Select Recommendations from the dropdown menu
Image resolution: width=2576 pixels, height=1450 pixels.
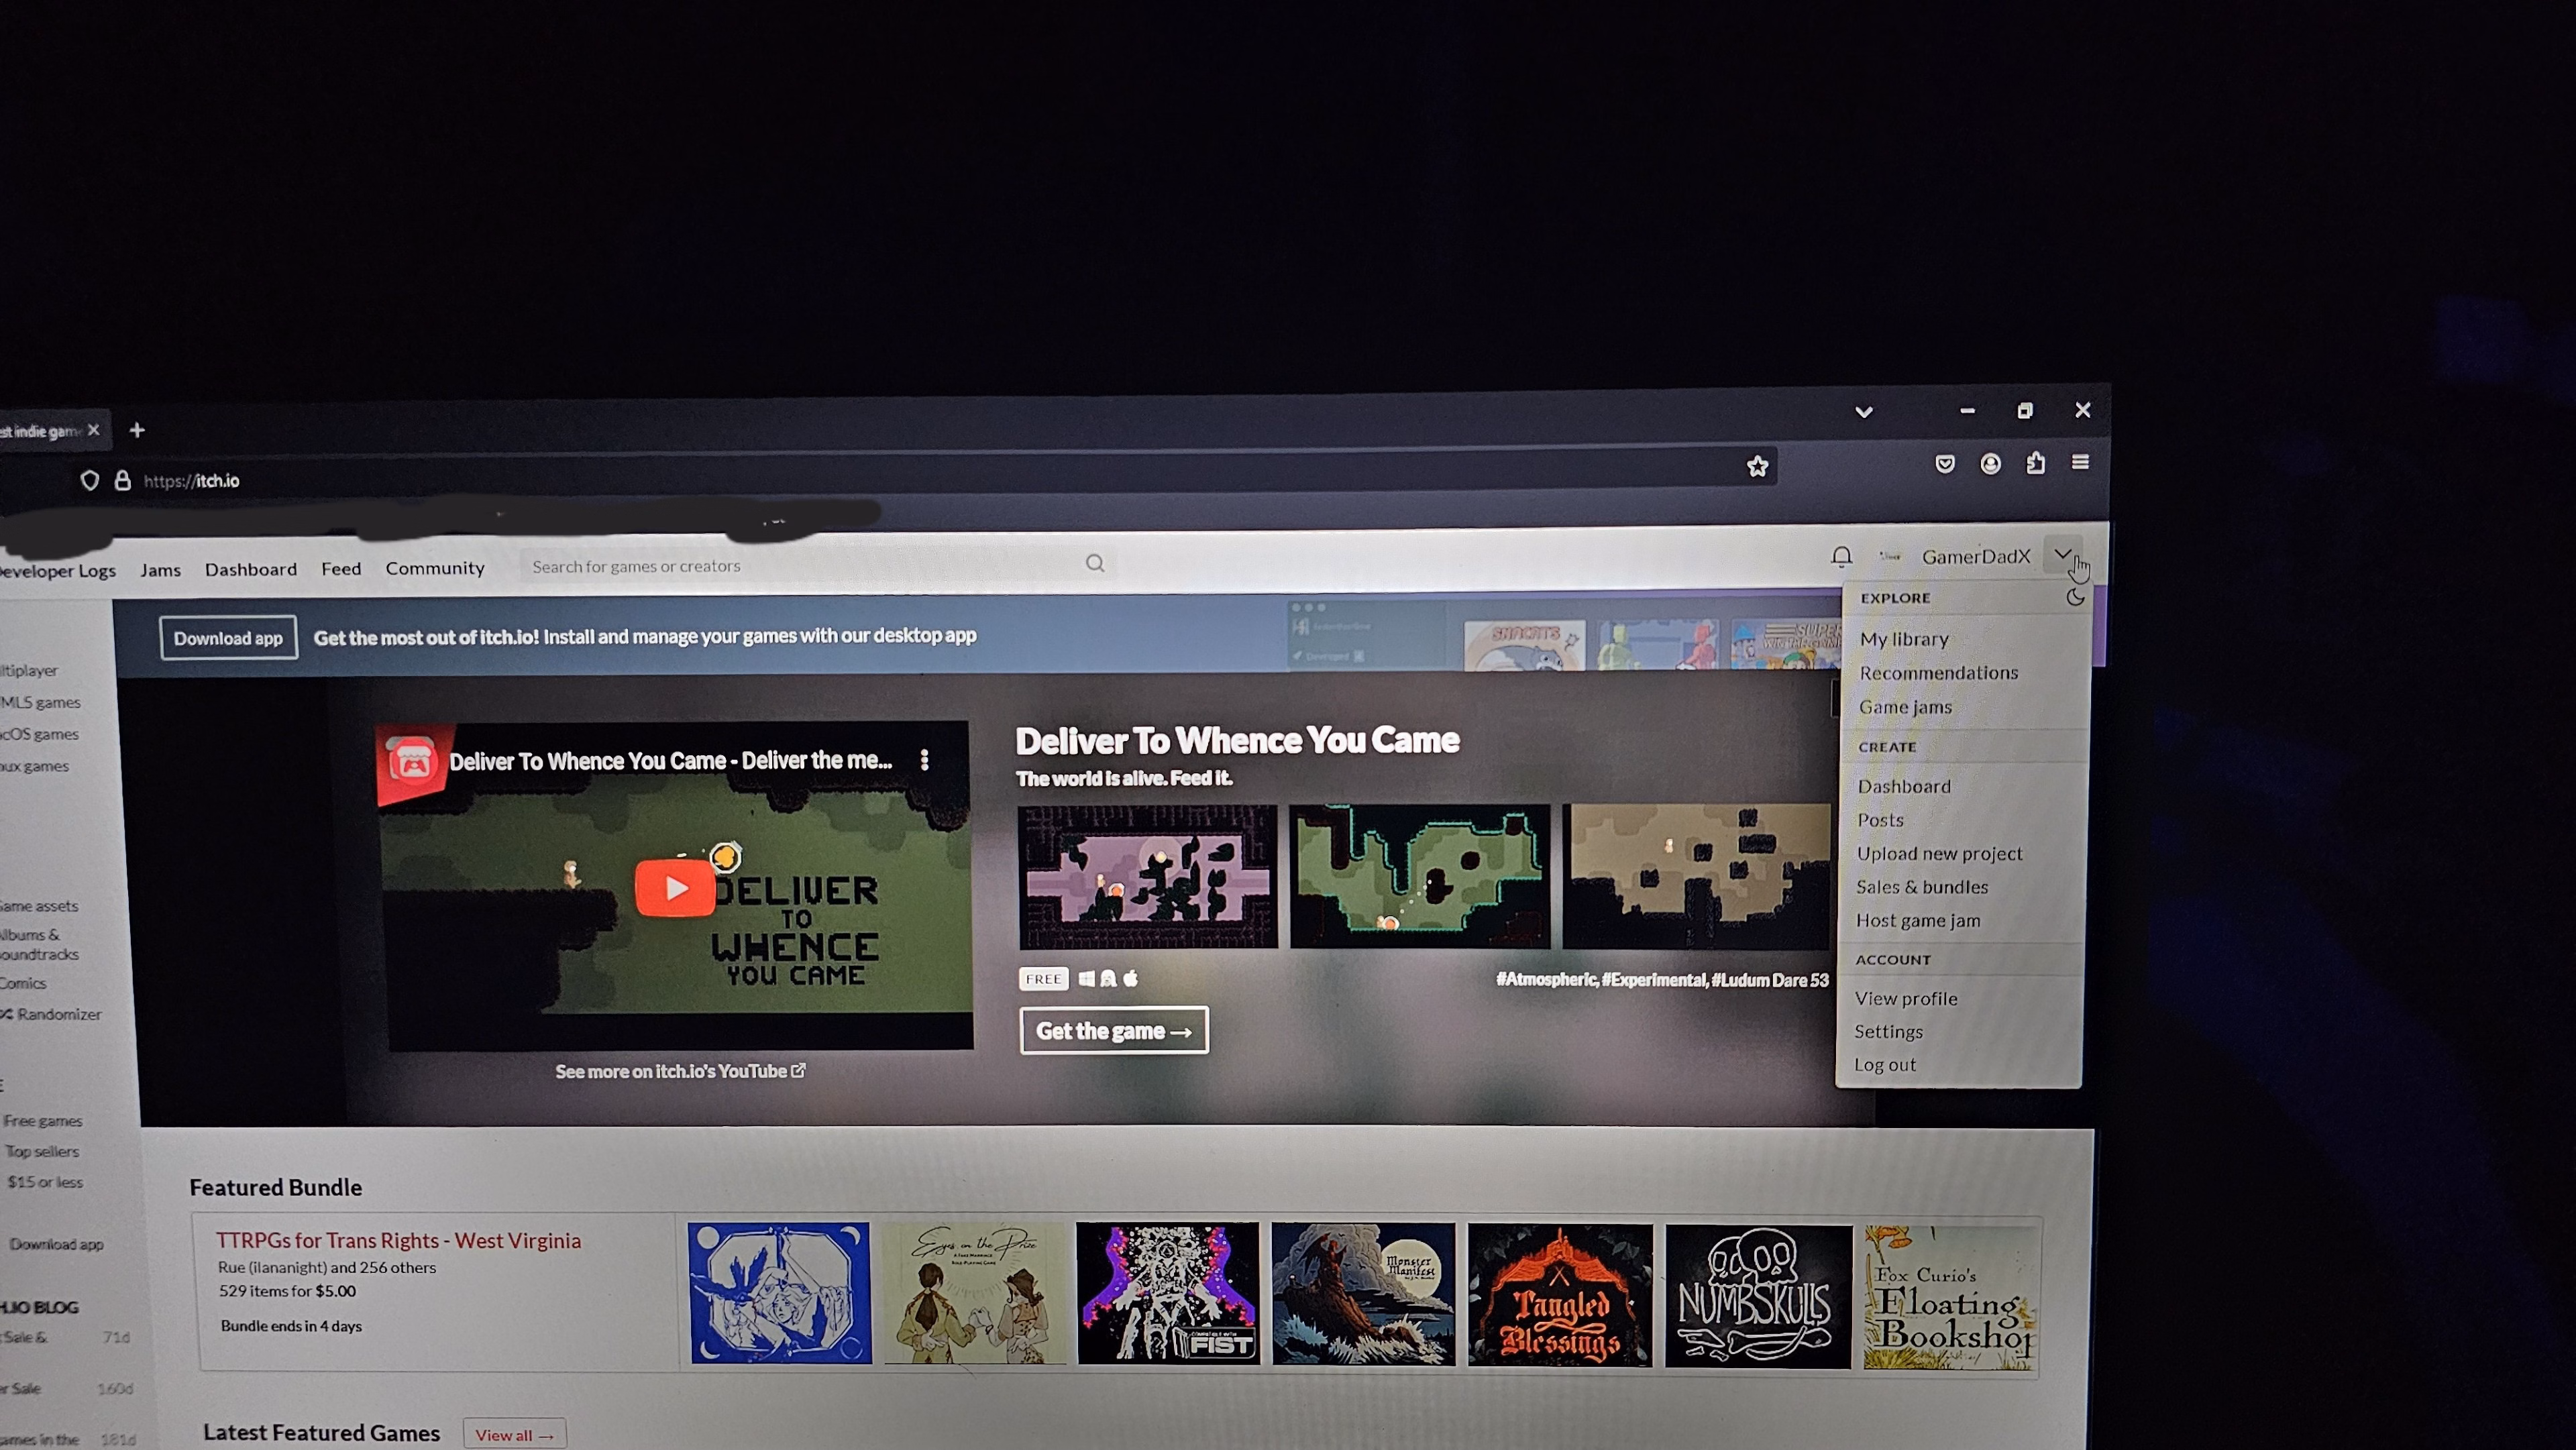(1939, 673)
